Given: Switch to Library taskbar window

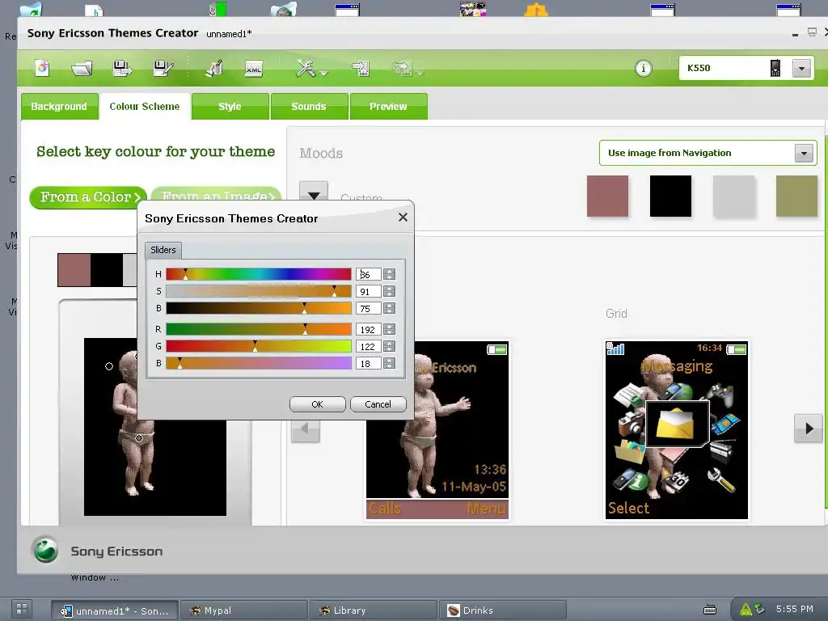Looking at the screenshot, I should [x=373, y=610].
